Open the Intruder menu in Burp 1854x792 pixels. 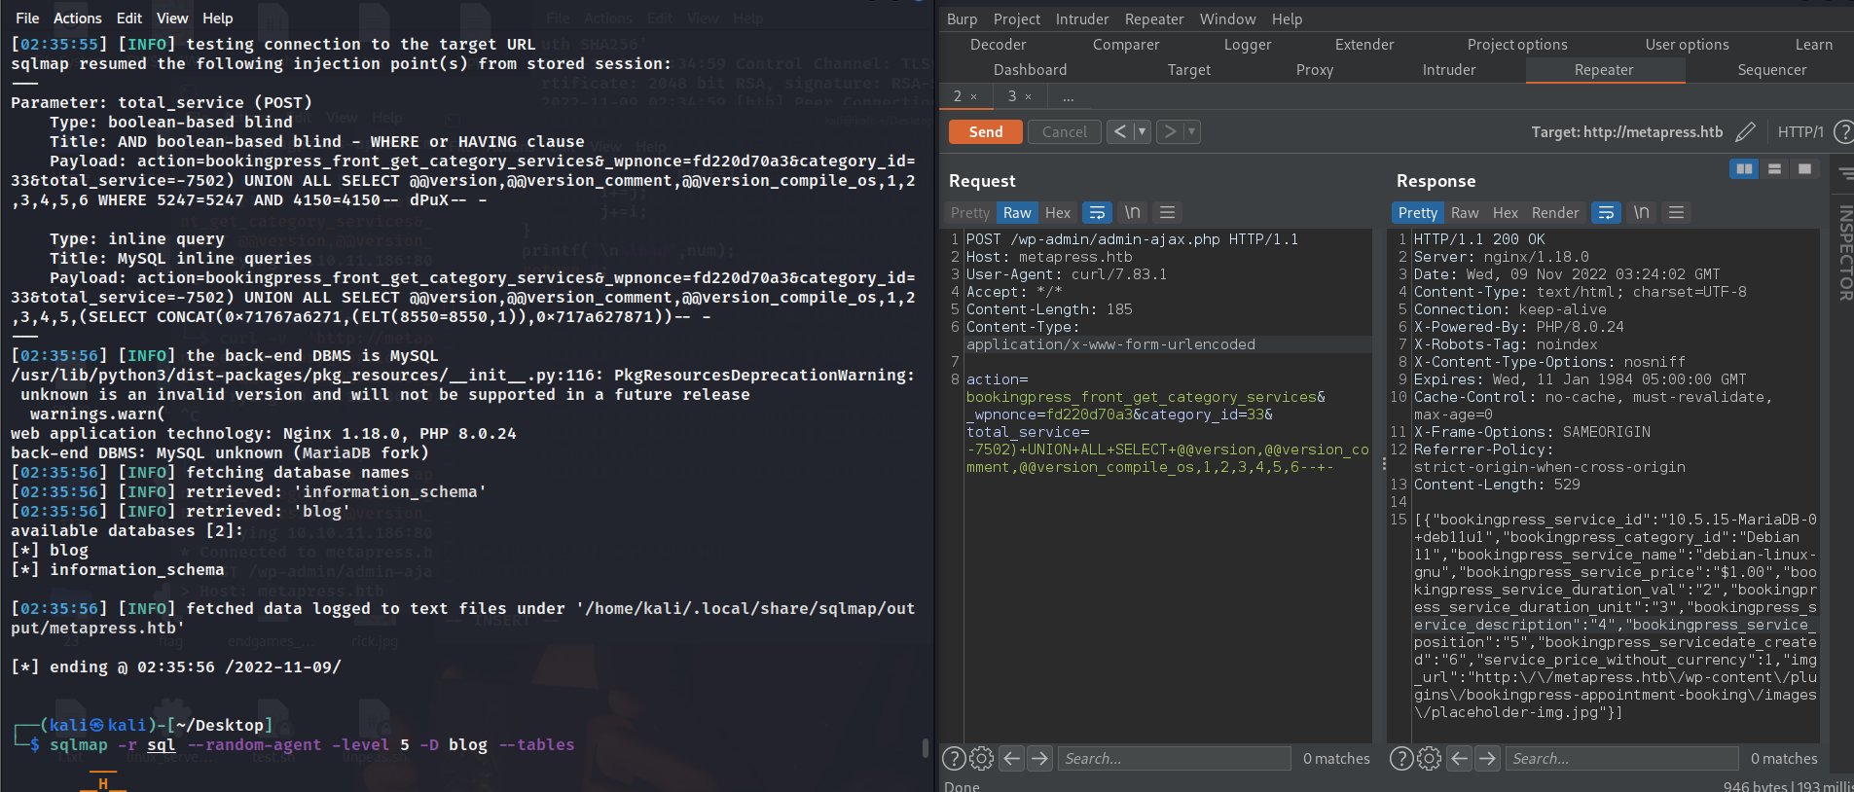pos(1081,19)
